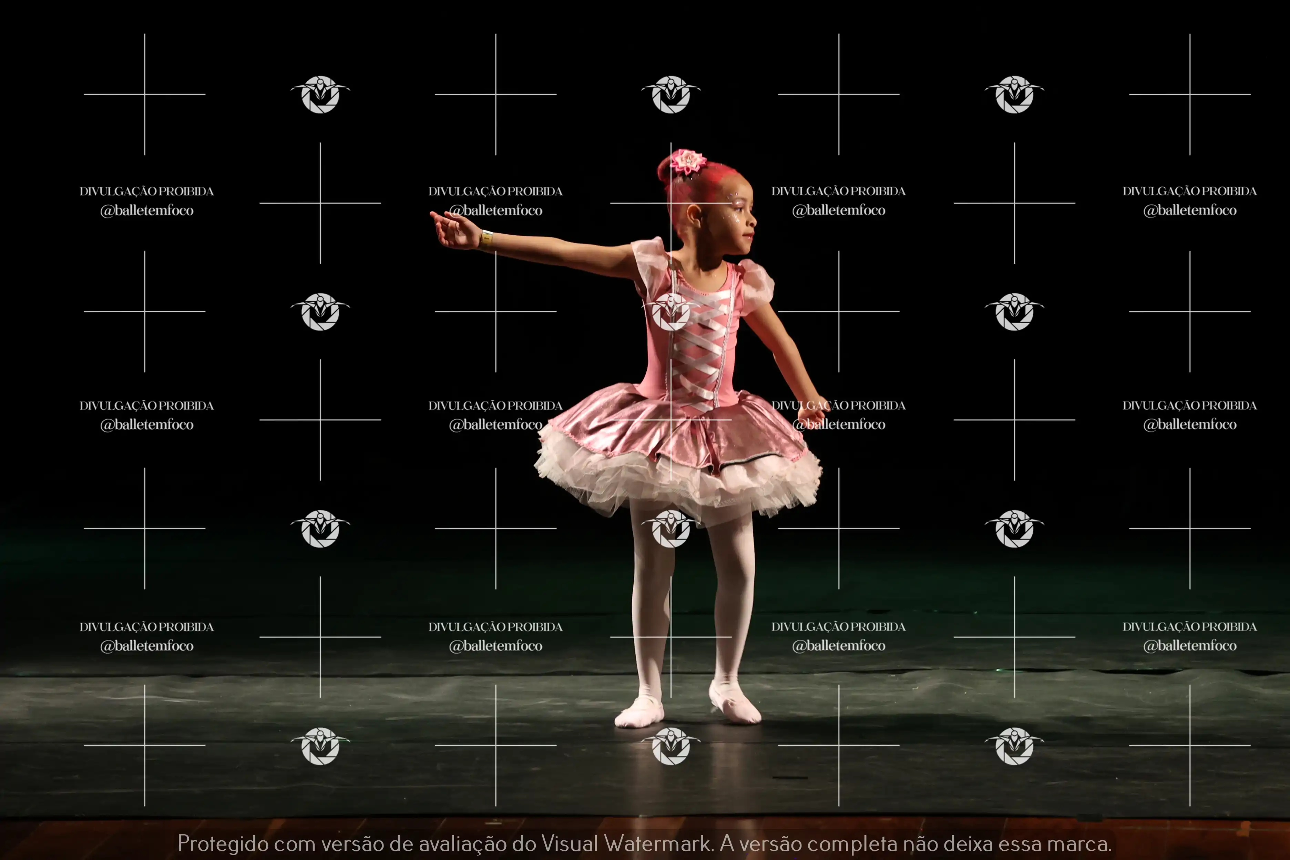Click the logo in the top row above the dancer's head
The width and height of the screenshot is (1290, 860).
tap(671, 94)
